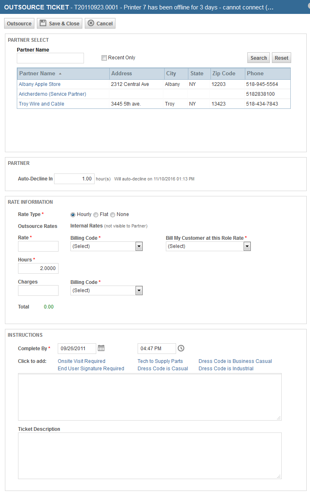Open the time picker clock icon

pos(181,348)
